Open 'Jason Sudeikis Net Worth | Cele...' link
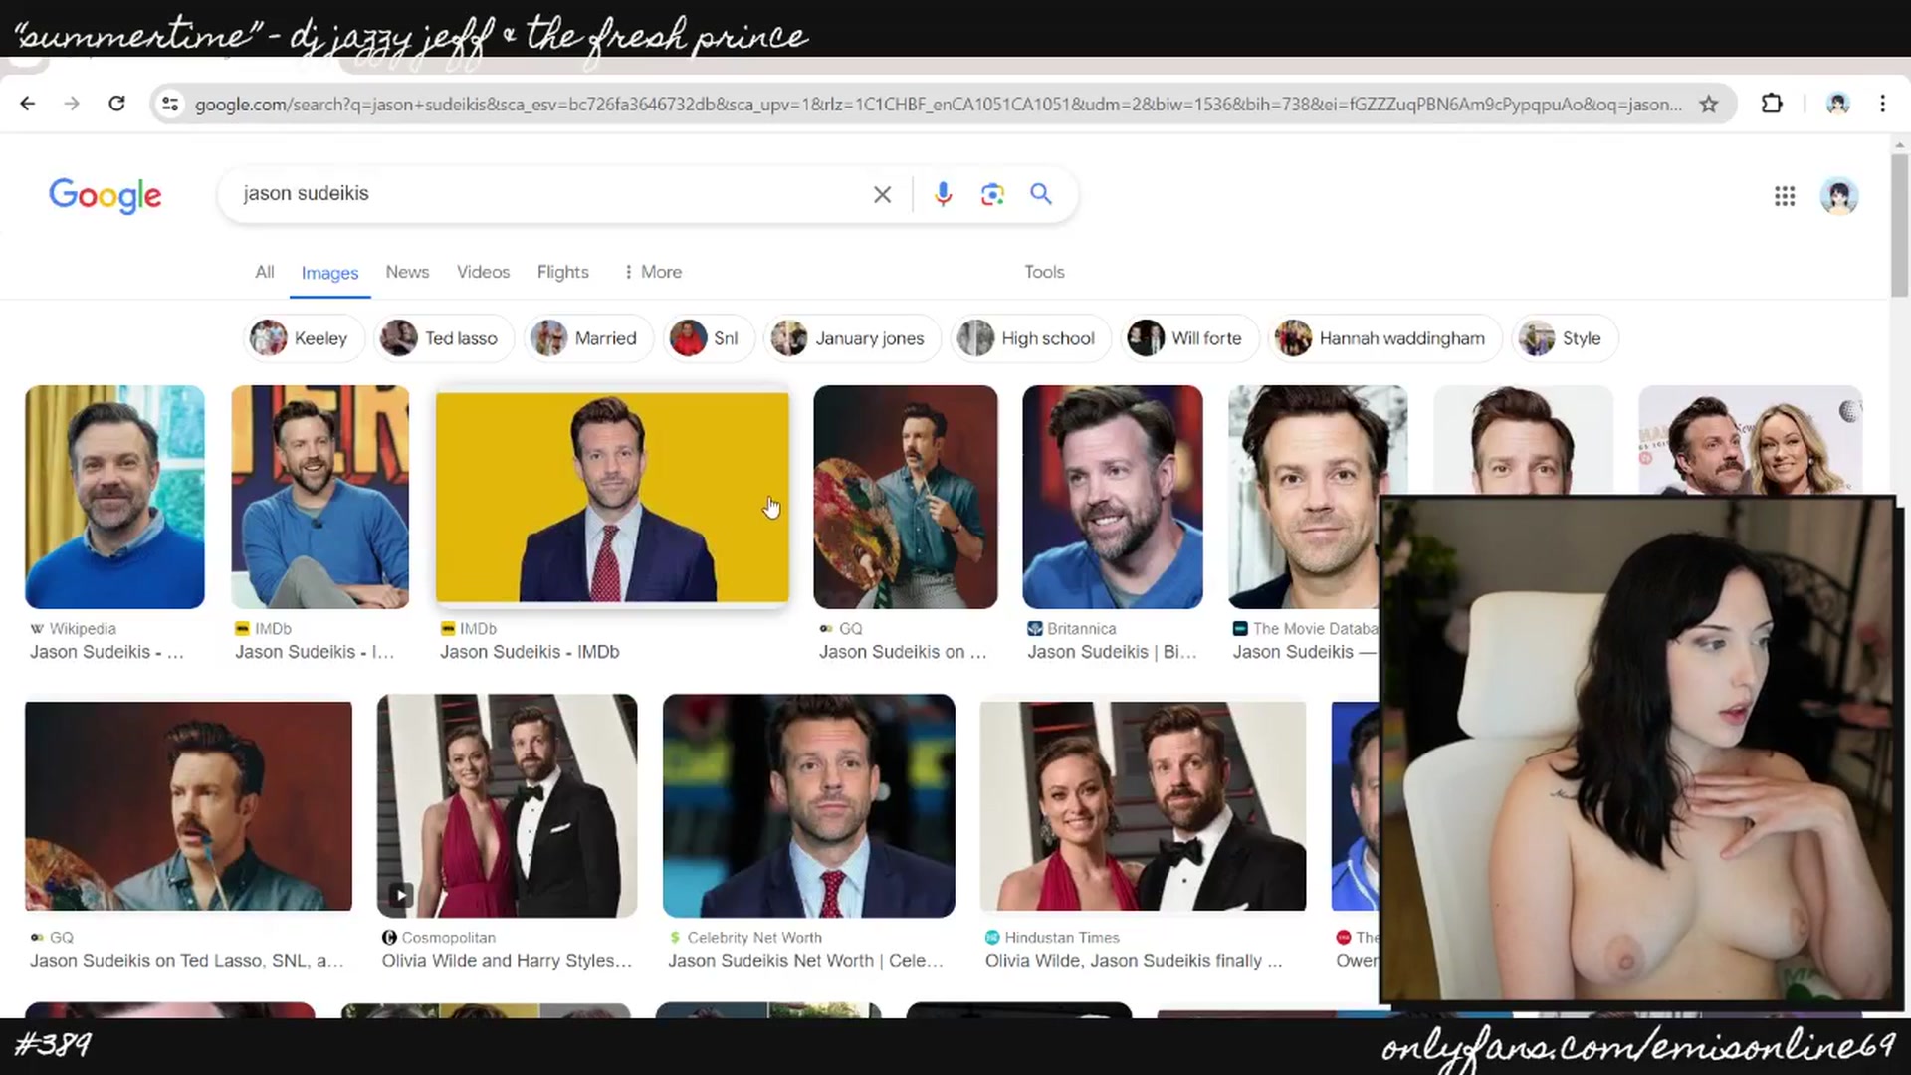Image resolution: width=1911 pixels, height=1075 pixels. (x=805, y=961)
